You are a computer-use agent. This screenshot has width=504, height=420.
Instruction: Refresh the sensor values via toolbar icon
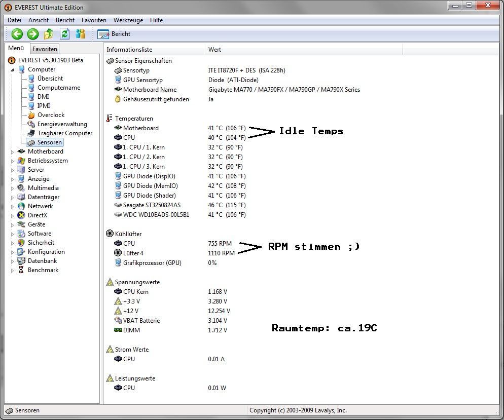(64, 34)
